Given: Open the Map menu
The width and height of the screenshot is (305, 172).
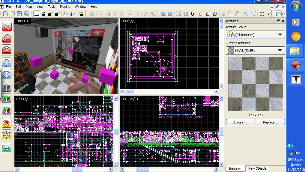Looking at the screenshot, I should point(29,7).
